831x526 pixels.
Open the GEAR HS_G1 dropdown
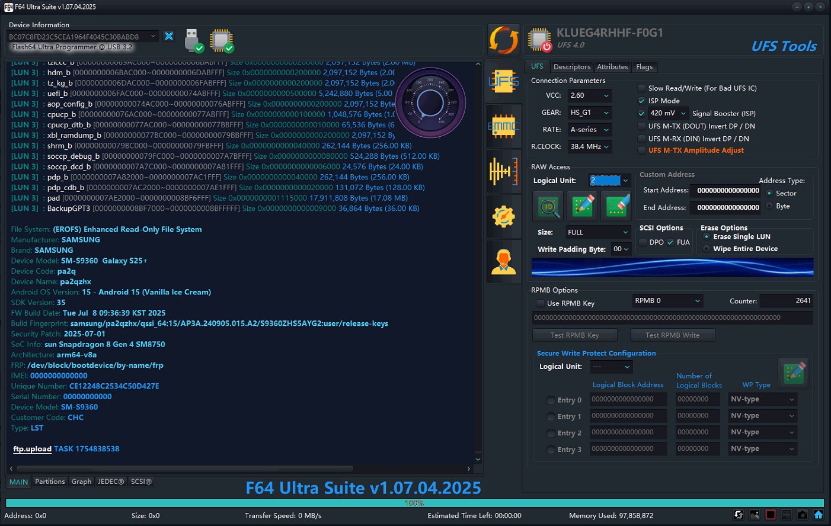[x=590, y=113]
